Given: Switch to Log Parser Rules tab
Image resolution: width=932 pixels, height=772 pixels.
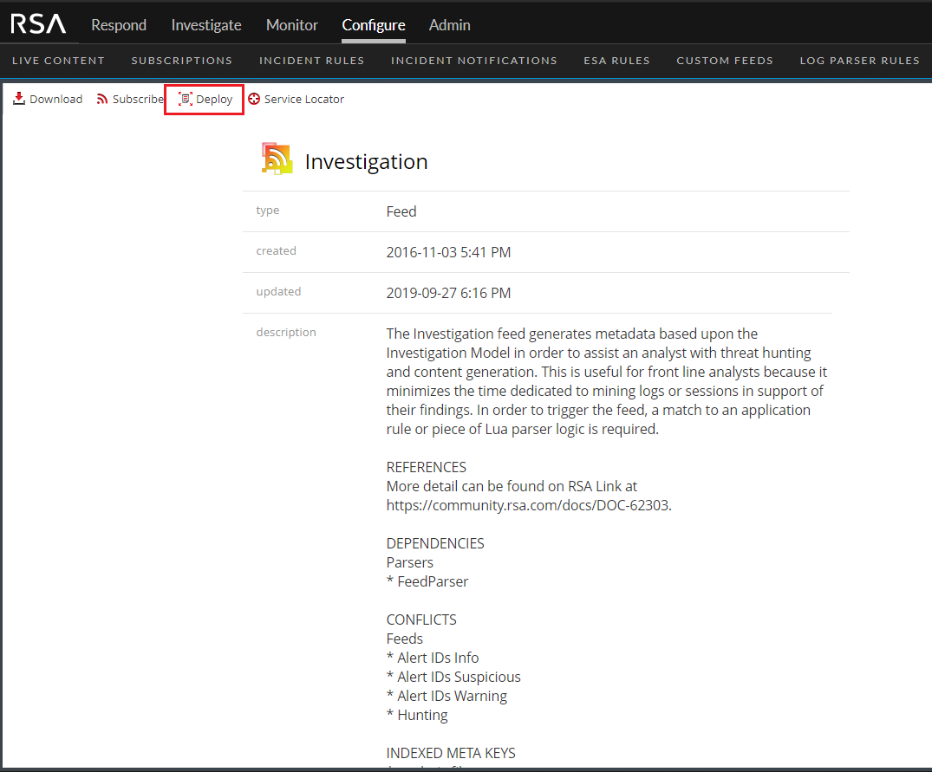Looking at the screenshot, I should click(x=859, y=61).
